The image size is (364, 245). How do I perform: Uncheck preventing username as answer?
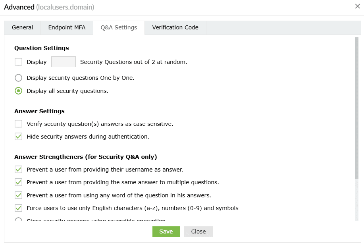(18, 170)
